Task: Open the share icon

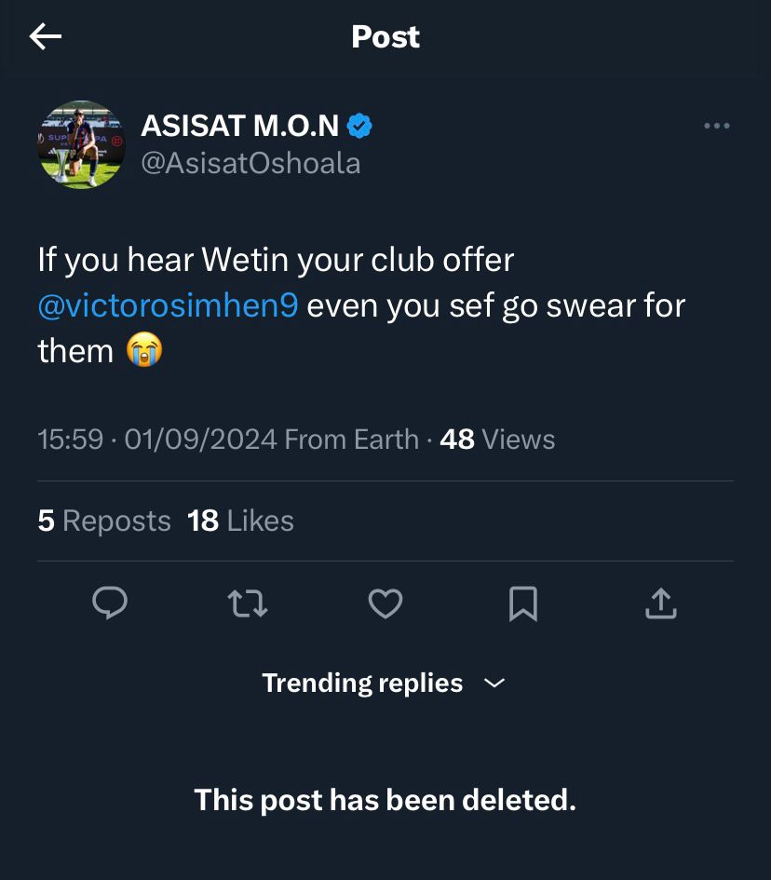Action: tap(661, 603)
